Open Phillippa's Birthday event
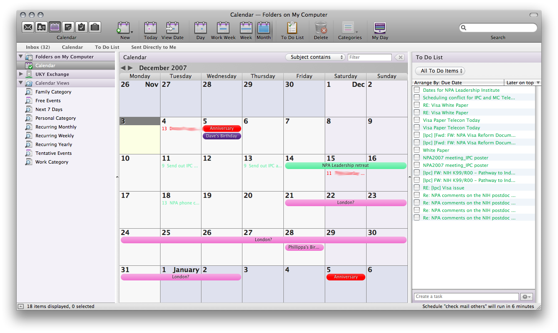The width and height of the screenshot is (558, 333). coord(304,247)
